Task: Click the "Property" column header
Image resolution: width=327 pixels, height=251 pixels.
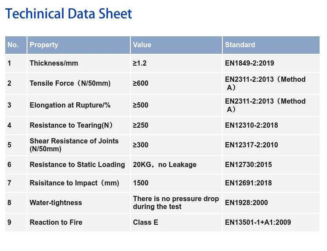Action: coord(44,45)
